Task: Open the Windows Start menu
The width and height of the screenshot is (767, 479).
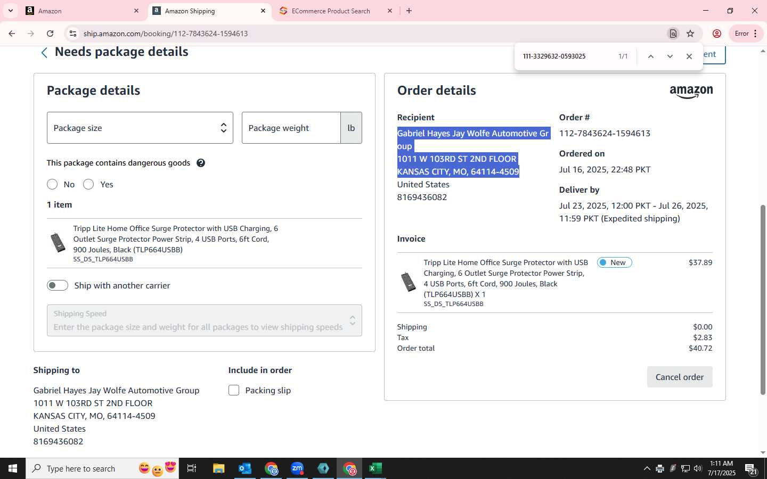Action: (13, 468)
